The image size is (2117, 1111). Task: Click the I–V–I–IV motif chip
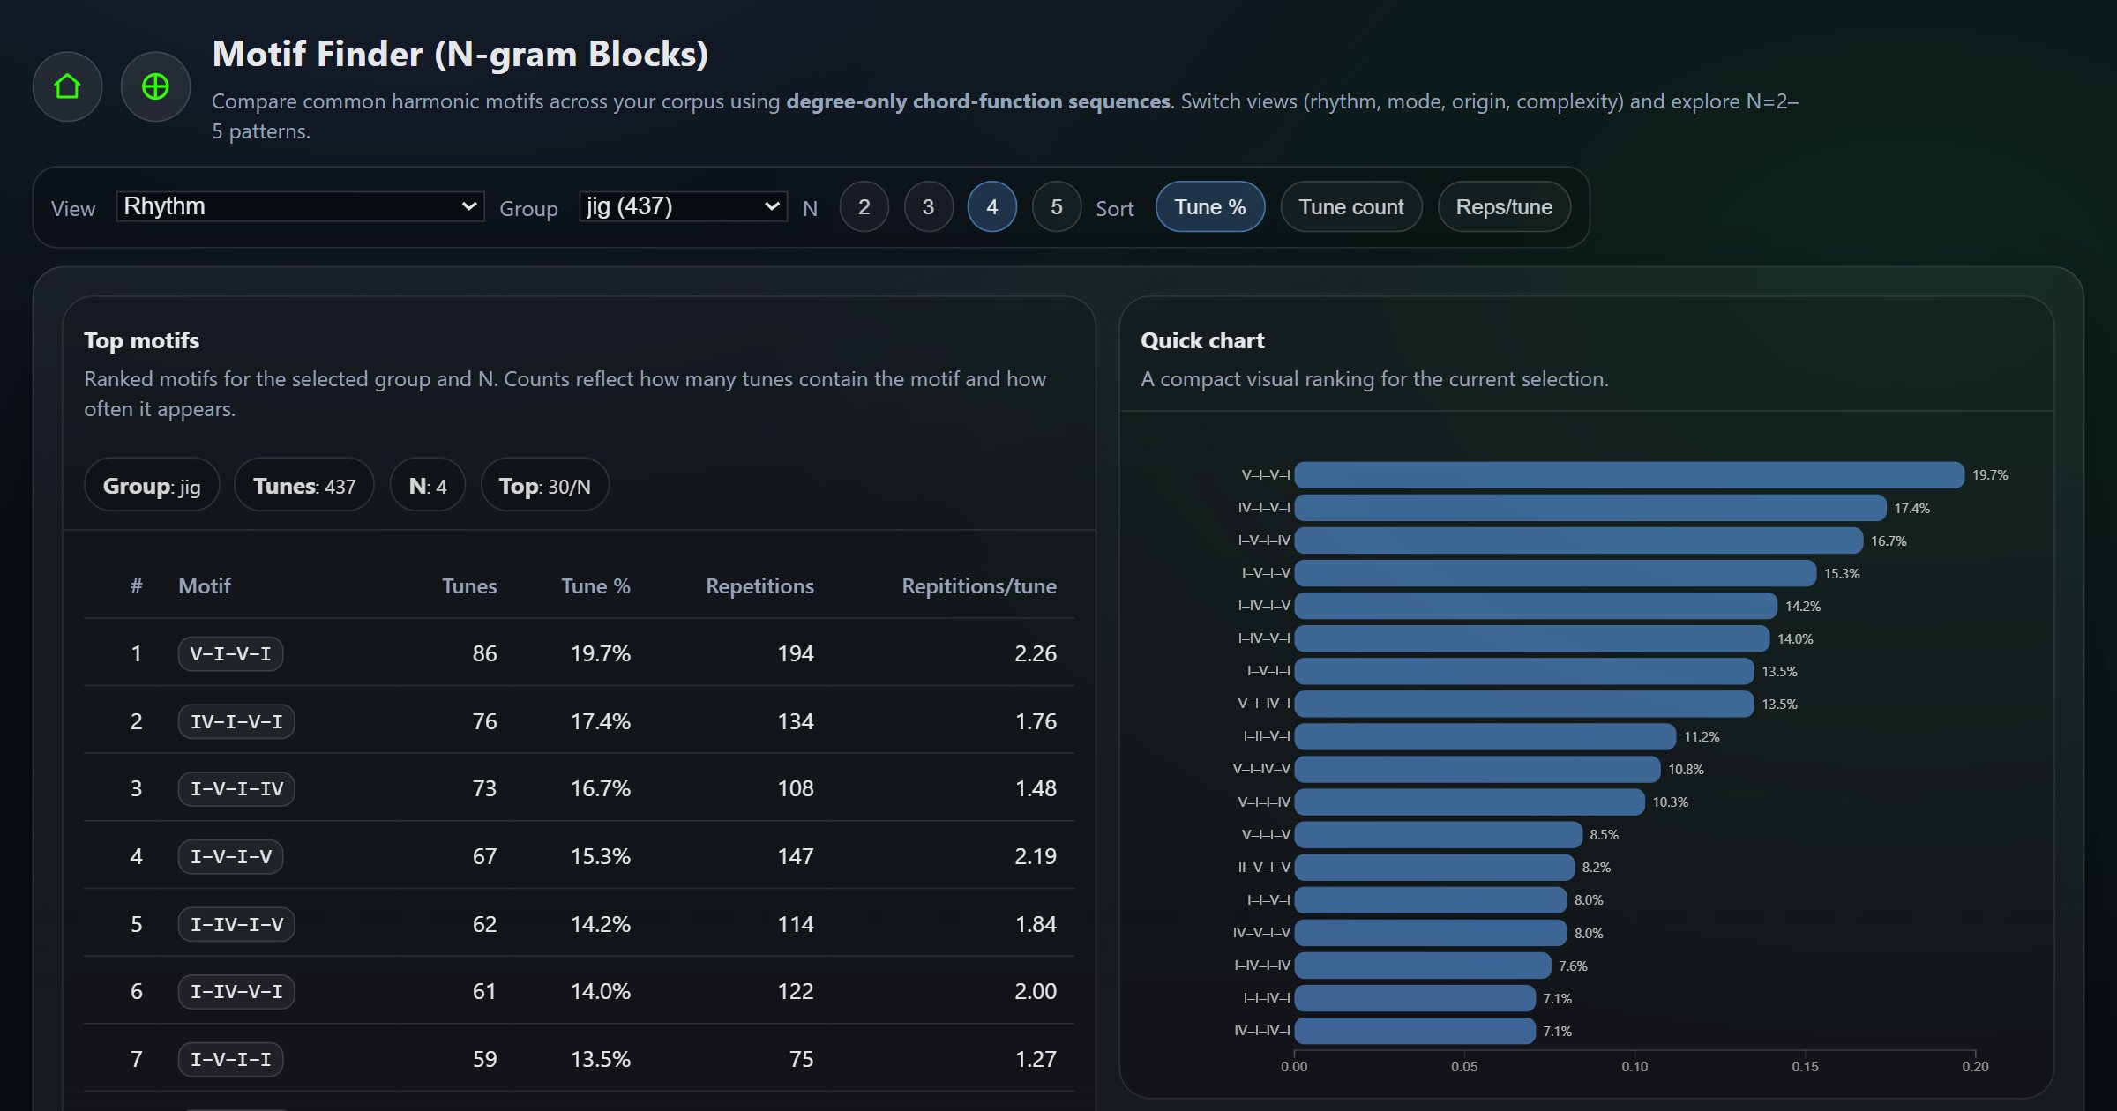pos(236,788)
